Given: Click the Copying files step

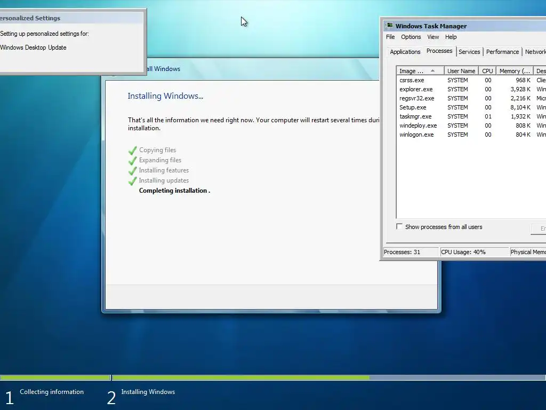Looking at the screenshot, I should coord(157,150).
